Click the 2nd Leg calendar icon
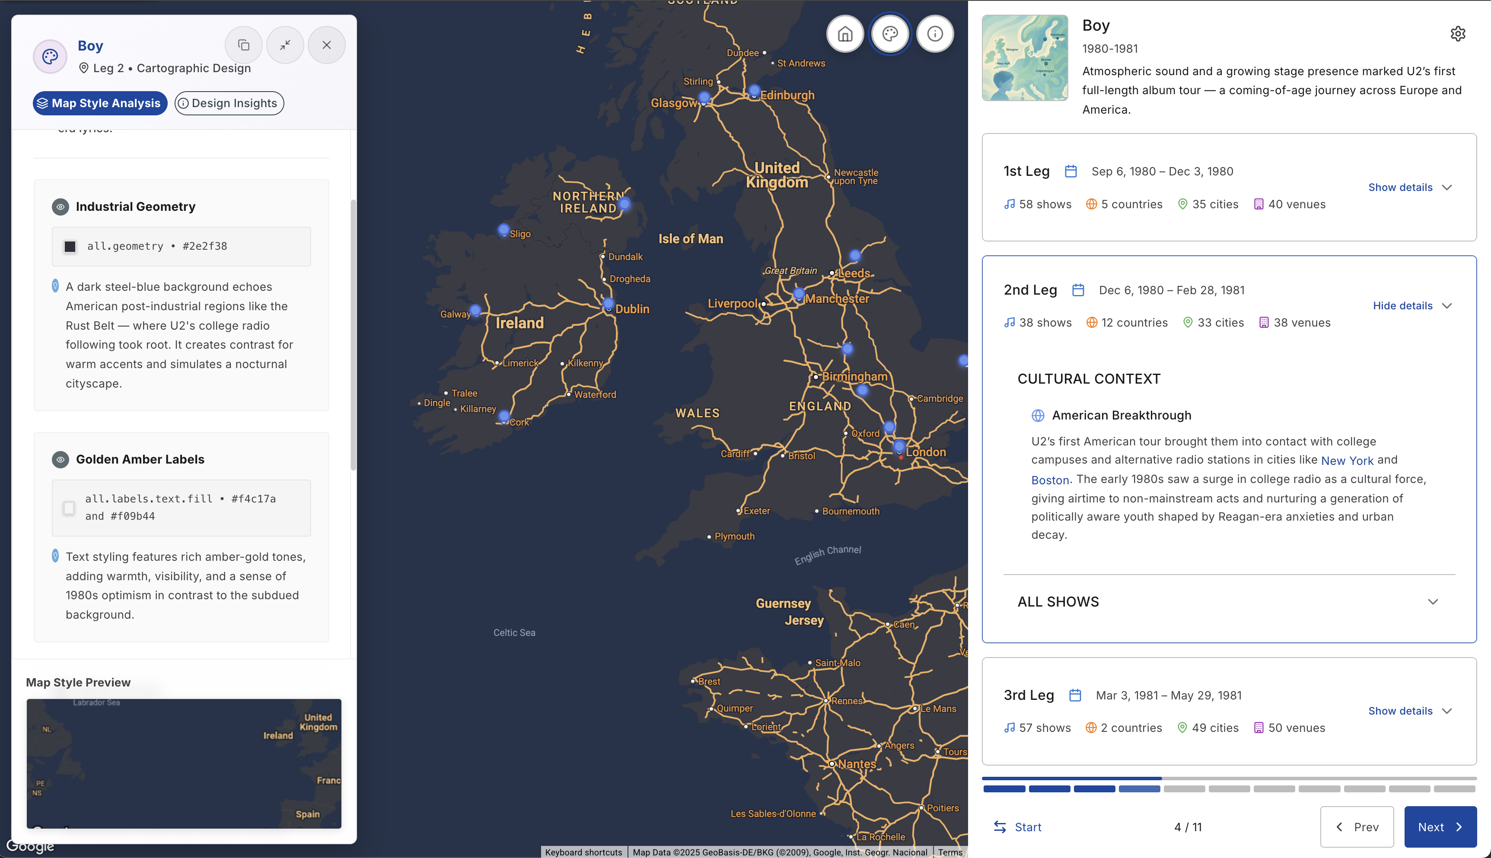 click(x=1078, y=290)
